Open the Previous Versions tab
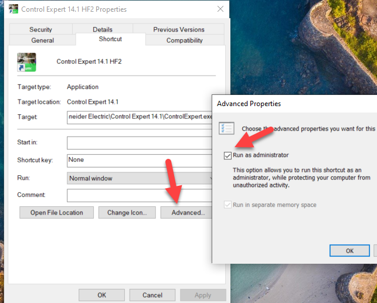Viewport: 377px width, 303px height. [x=179, y=29]
